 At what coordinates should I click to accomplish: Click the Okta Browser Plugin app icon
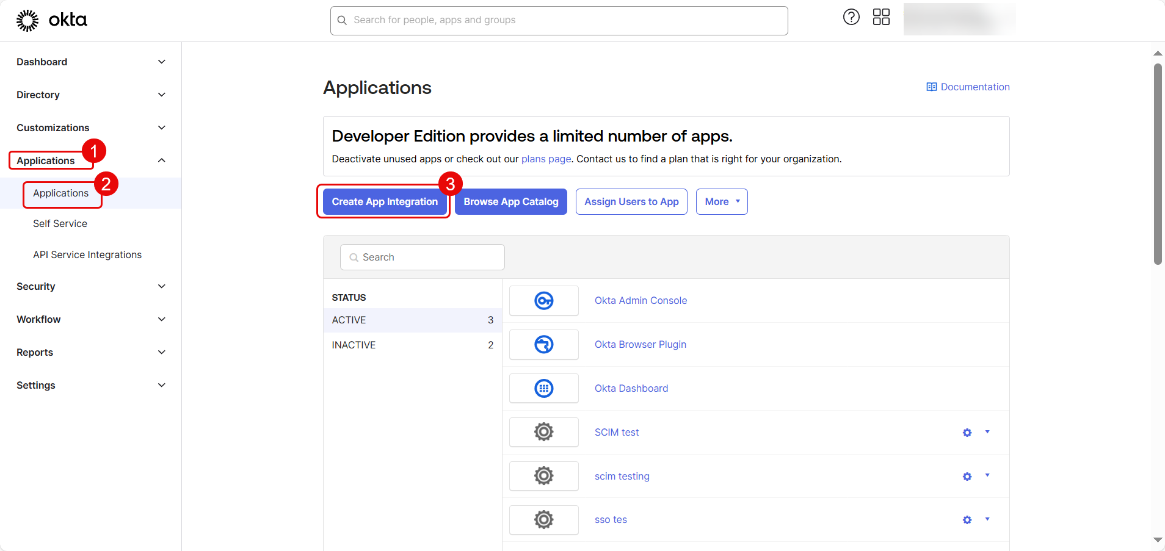[543, 345]
